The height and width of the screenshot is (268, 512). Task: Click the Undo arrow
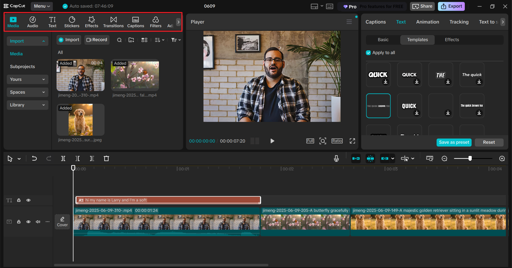pyautogui.click(x=34, y=159)
